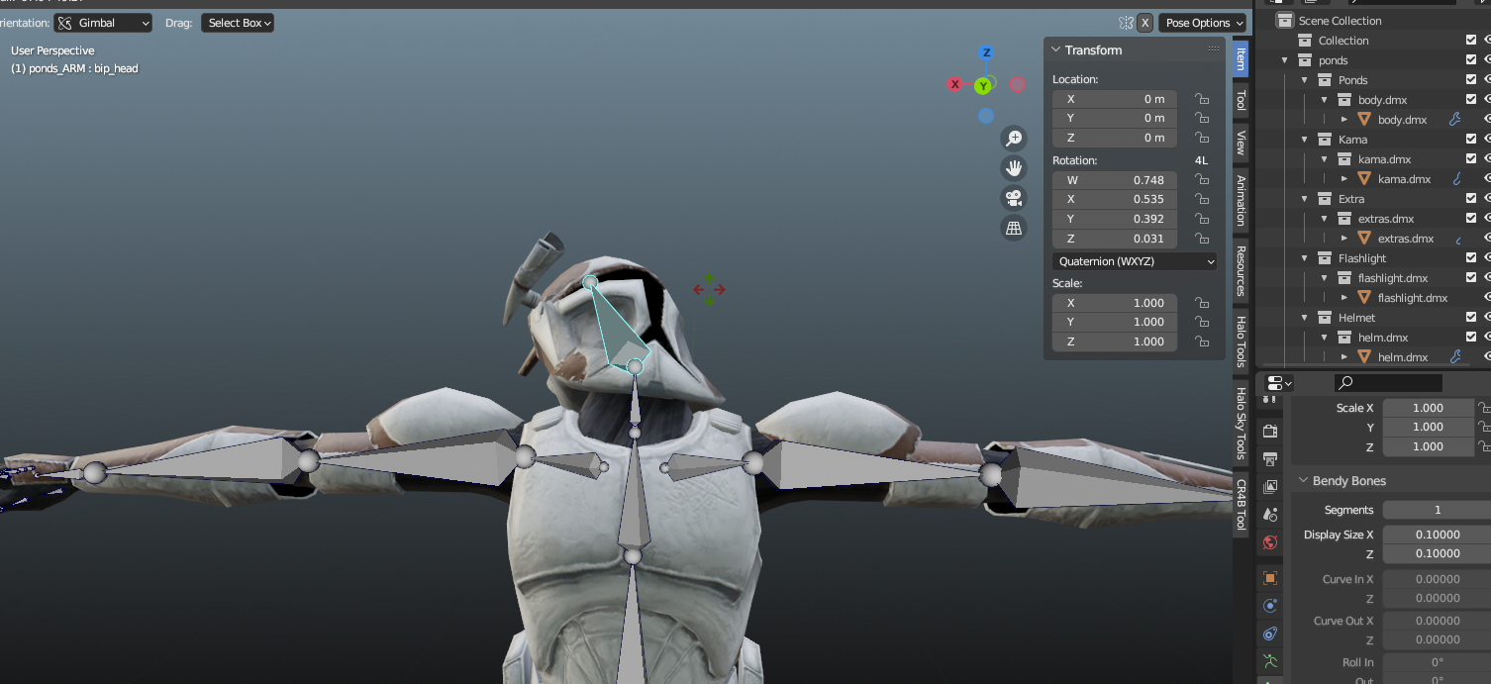Uncheck the Flashlight collection checkbox
Image resolution: width=1491 pixels, height=684 pixels.
tap(1471, 258)
